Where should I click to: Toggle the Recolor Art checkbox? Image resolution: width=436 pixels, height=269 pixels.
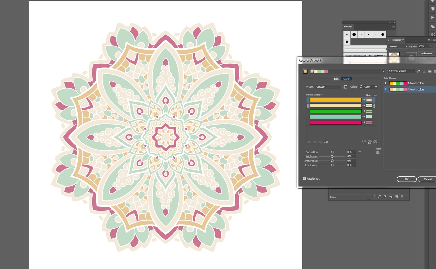pyautogui.click(x=305, y=179)
